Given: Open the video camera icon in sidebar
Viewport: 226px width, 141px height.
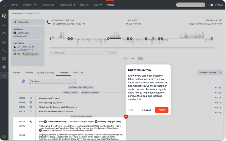Looking at the screenshot, I should [x=4, y=42].
